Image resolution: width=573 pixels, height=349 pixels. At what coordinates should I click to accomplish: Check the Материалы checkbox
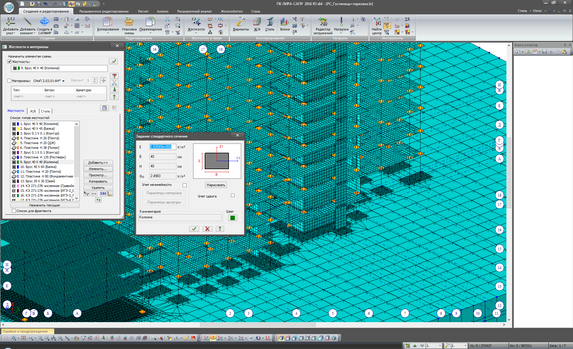point(9,81)
